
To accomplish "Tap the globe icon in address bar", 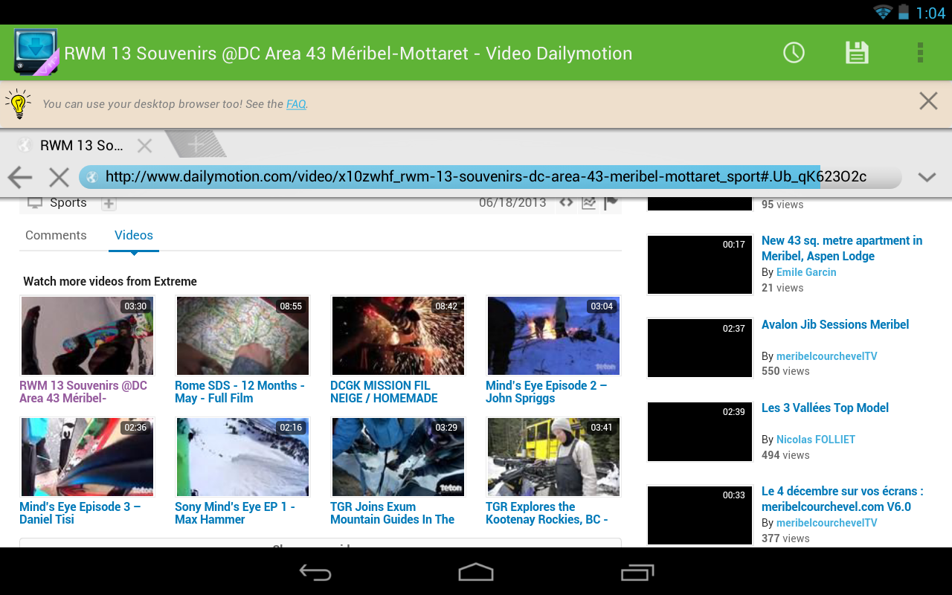I will (x=92, y=177).
